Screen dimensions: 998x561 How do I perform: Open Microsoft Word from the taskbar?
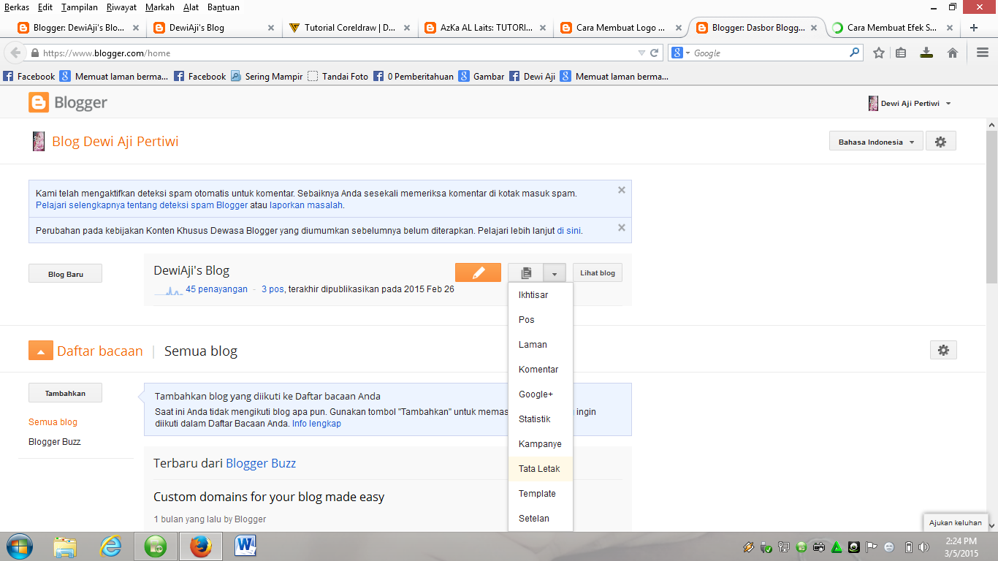(x=245, y=546)
